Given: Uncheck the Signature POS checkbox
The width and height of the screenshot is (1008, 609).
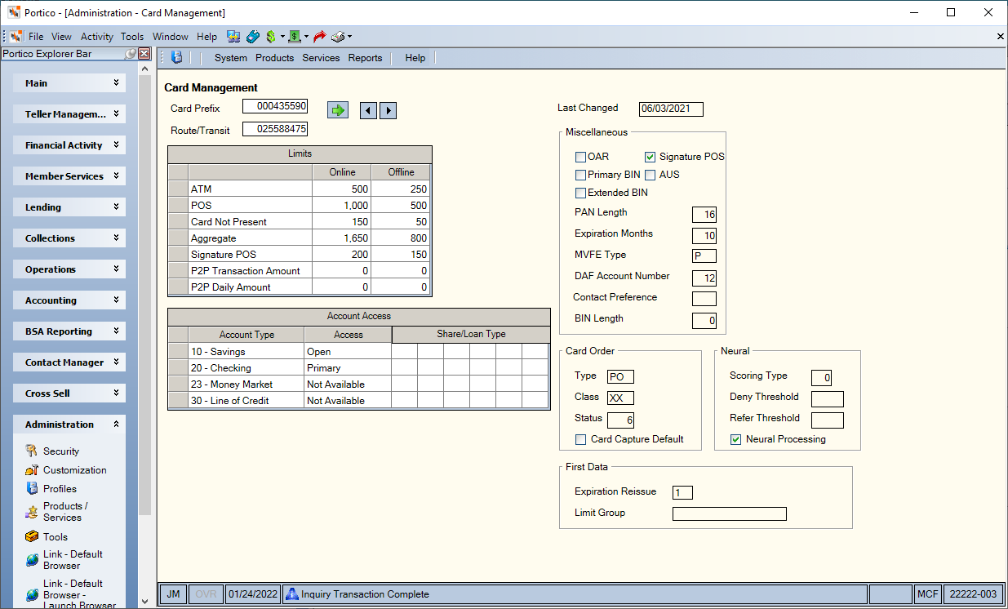Looking at the screenshot, I should 651,157.
